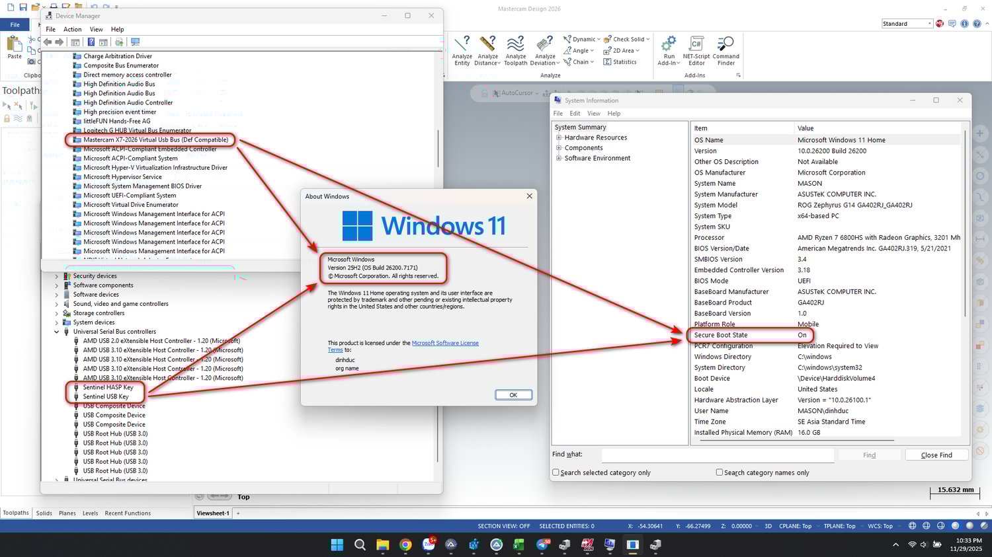Click the Analyze Entity tool
This screenshot has height=557, width=992.
[x=462, y=51]
